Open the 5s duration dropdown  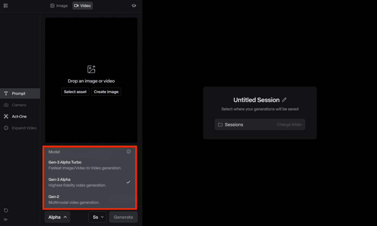98,217
